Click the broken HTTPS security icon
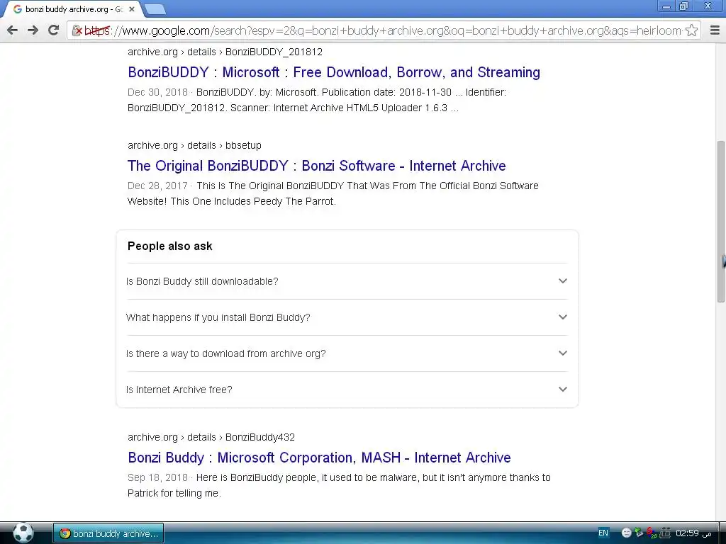Screen dimensions: 726x544 coord(77,31)
